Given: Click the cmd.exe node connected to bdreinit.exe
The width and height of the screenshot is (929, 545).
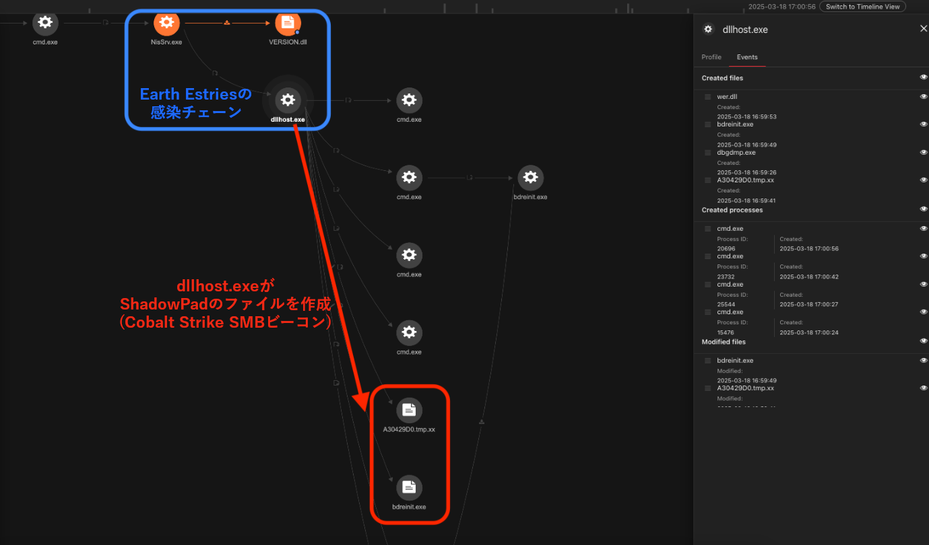Looking at the screenshot, I should pos(409,178).
